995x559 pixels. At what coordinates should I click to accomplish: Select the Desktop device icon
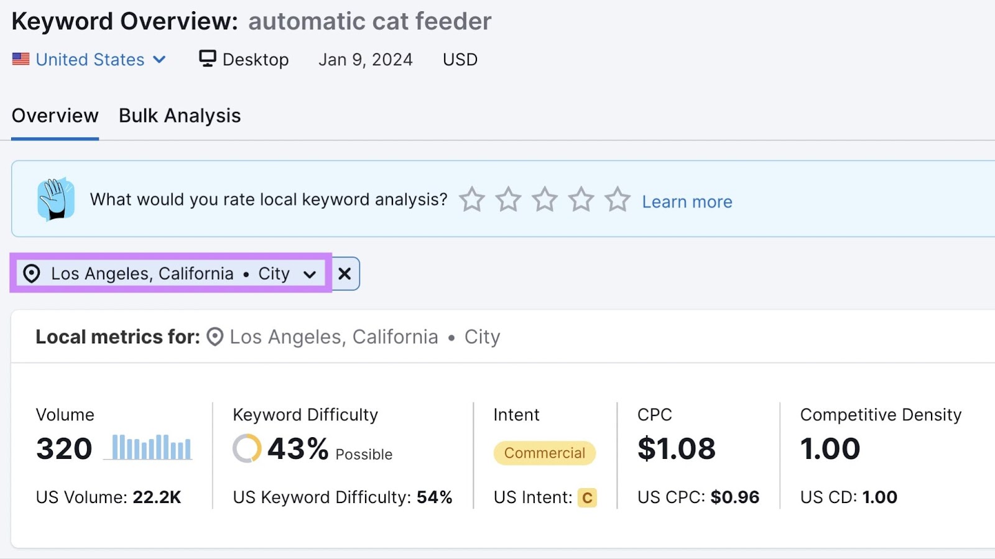[x=207, y=58]
